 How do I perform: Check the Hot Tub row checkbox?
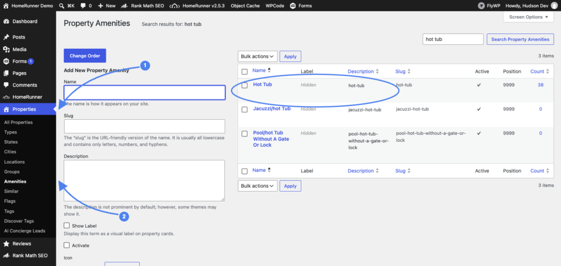coord(245,85)
